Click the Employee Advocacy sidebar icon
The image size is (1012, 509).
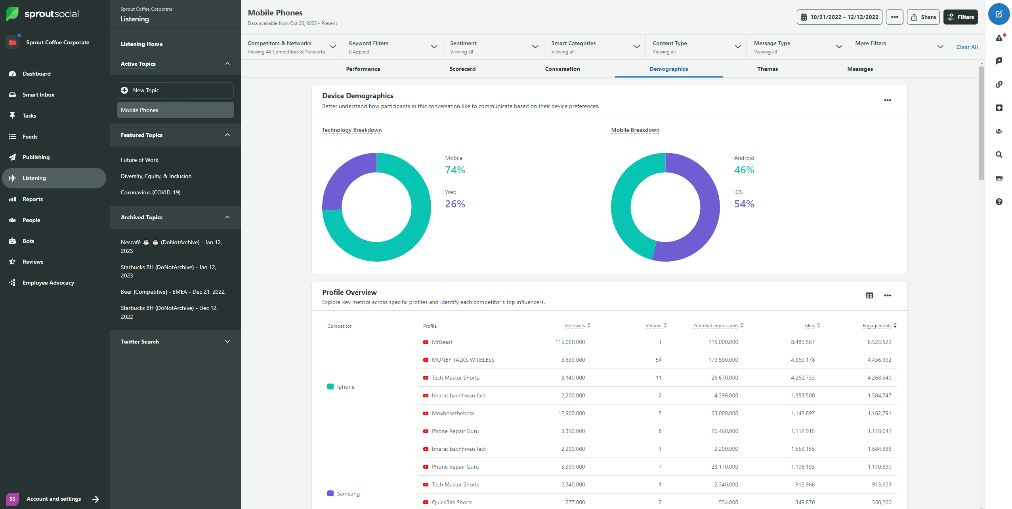pyautogui.click(x=13, y=283)
